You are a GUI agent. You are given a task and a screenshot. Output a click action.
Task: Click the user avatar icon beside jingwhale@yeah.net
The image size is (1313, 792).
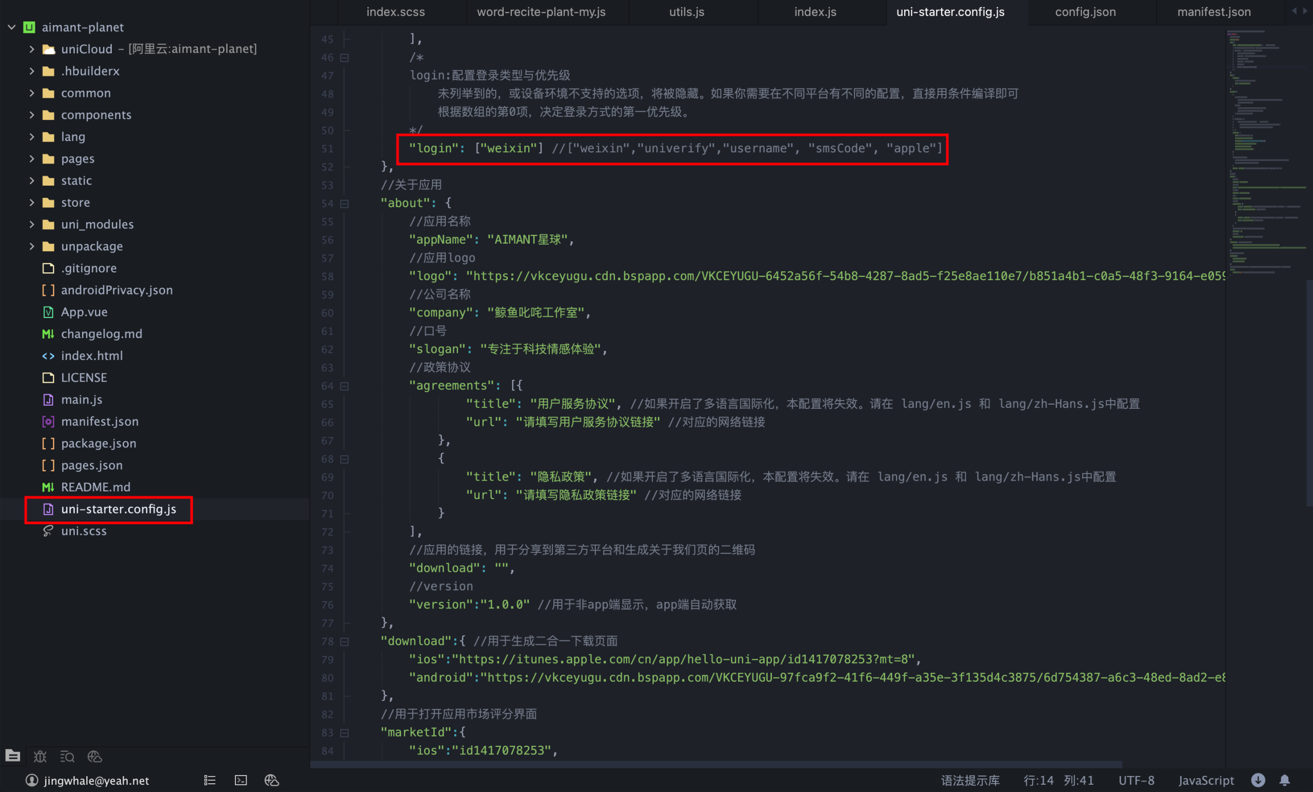[32, 780]
